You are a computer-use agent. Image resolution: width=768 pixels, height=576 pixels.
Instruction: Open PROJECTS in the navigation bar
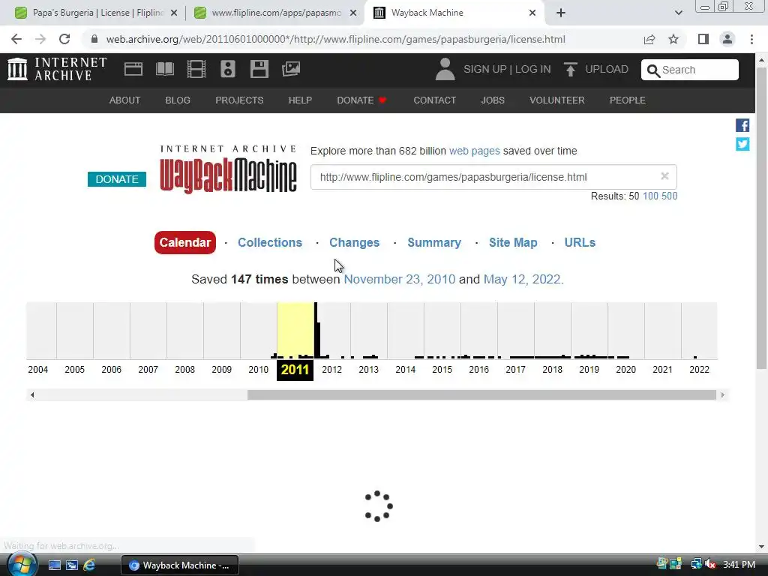pyautogui.click(x=239, y=100)
